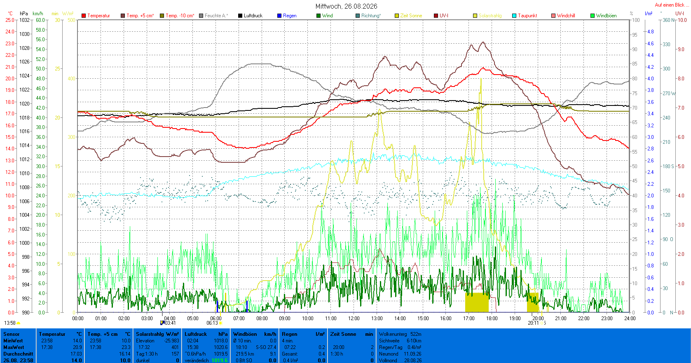Click the 'MinWert' row label

pos(13,341)
